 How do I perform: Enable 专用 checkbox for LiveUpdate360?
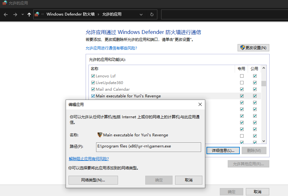click(242, 83)
